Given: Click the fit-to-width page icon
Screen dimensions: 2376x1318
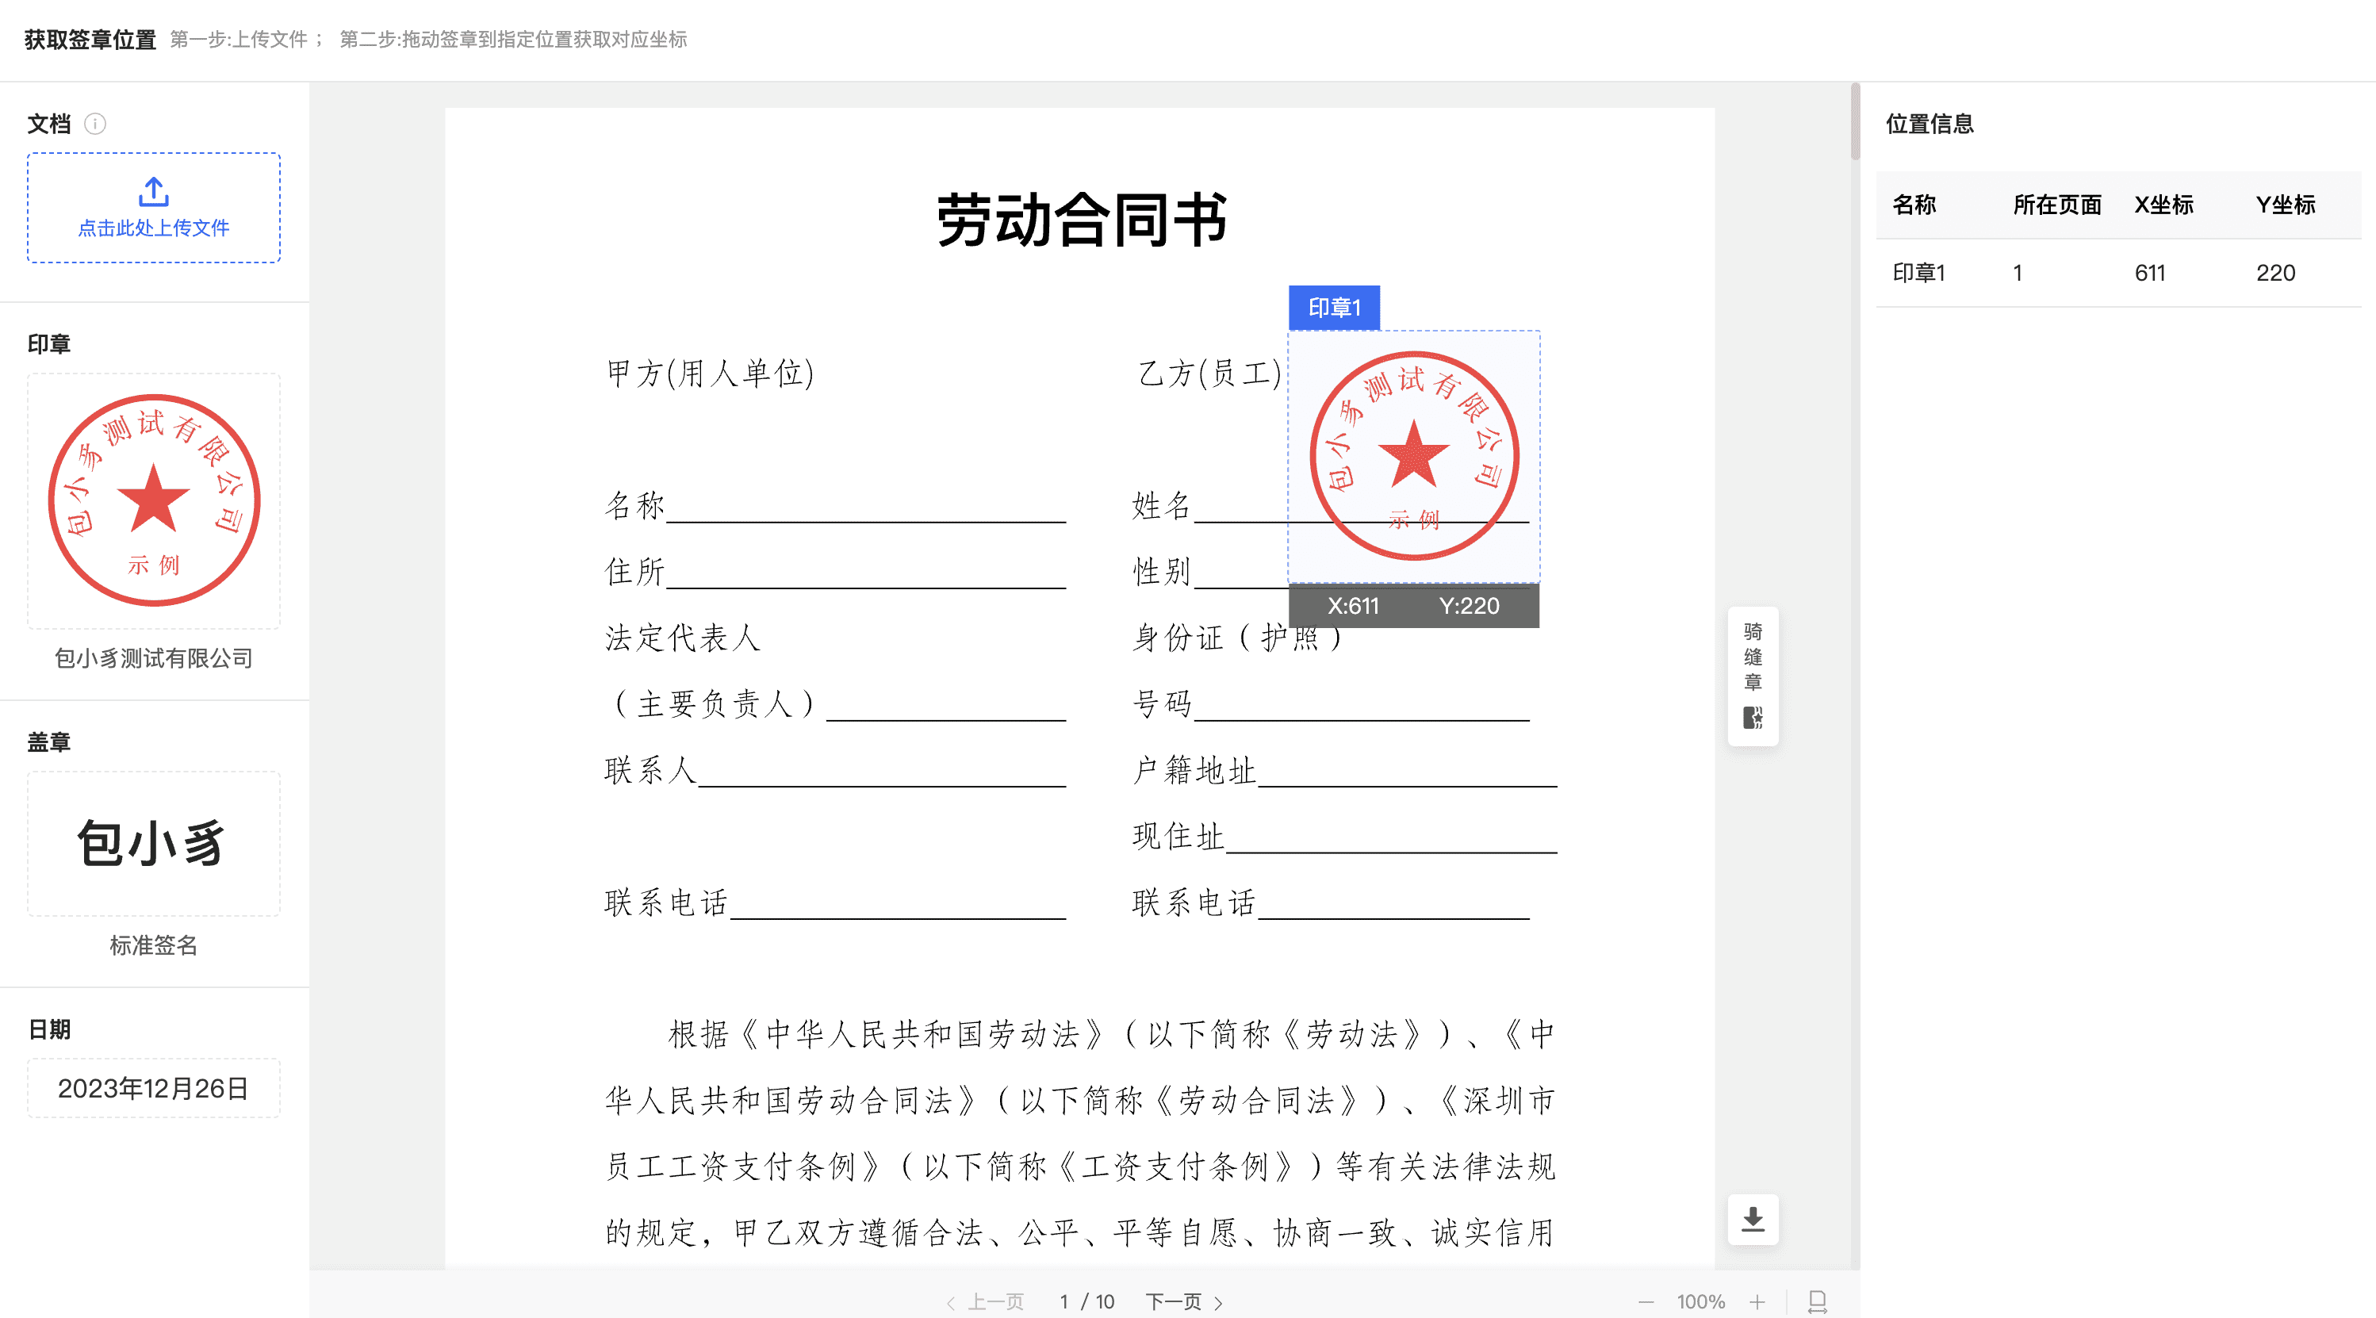Looking at the screenshot, I should pos(1817,1301).
